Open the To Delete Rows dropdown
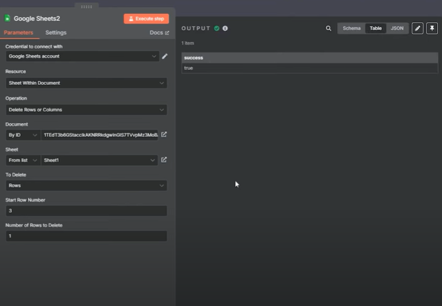This screenshot has height=306, width=442. tap(87, 186)
